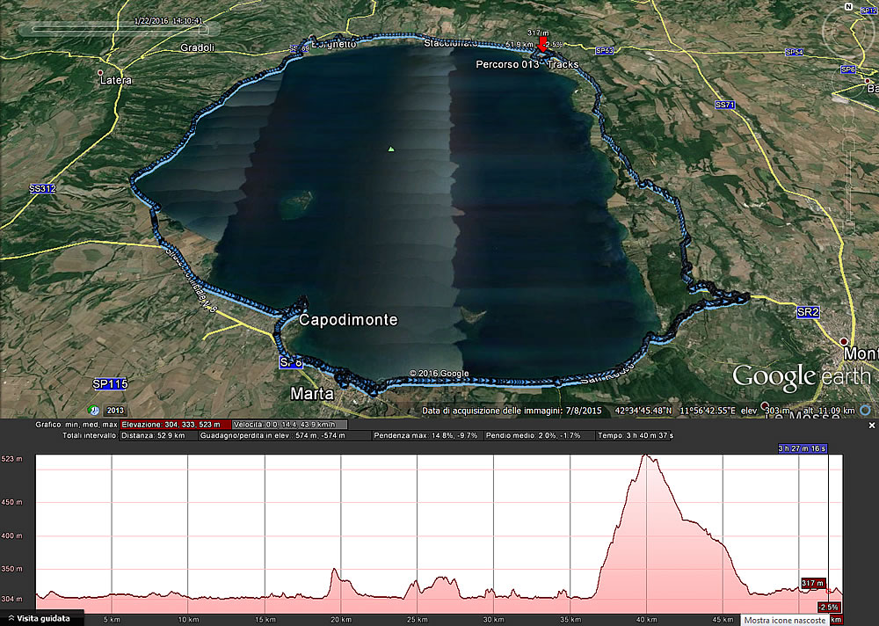
Task: Click the SR2 road shield icon
Action: (808, 312)
